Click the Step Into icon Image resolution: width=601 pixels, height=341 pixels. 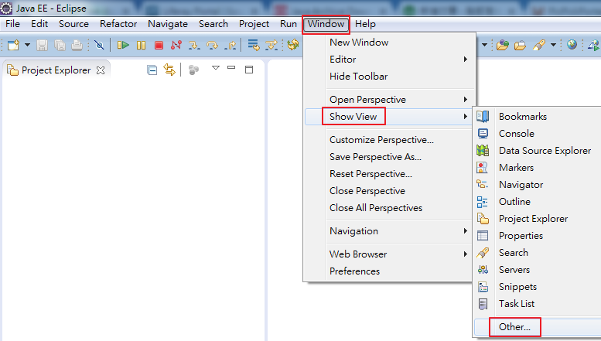point(194,45)
